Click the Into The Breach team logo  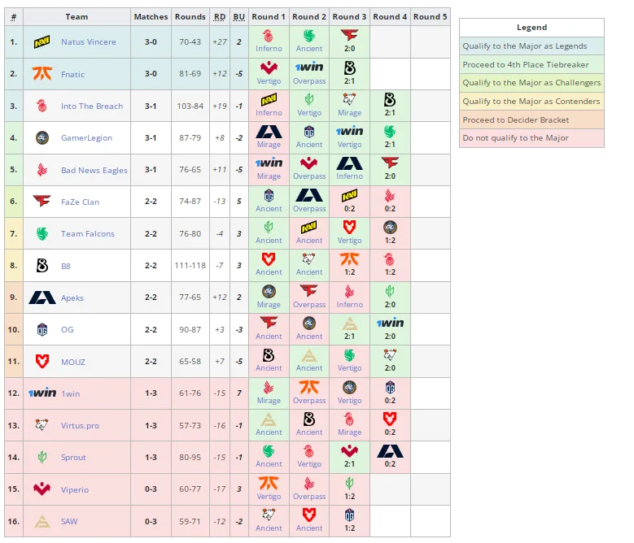(x=42, y=106)
